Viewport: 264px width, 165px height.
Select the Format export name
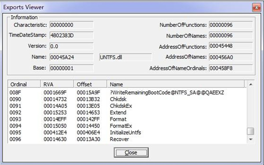[118, 119]
